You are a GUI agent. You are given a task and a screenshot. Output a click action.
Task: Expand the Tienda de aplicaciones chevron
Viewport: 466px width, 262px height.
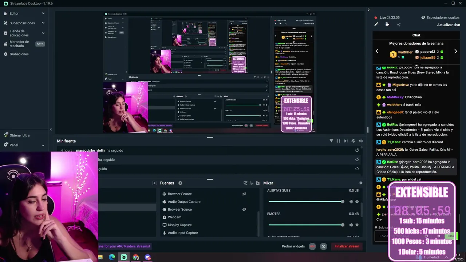[43, 33]
